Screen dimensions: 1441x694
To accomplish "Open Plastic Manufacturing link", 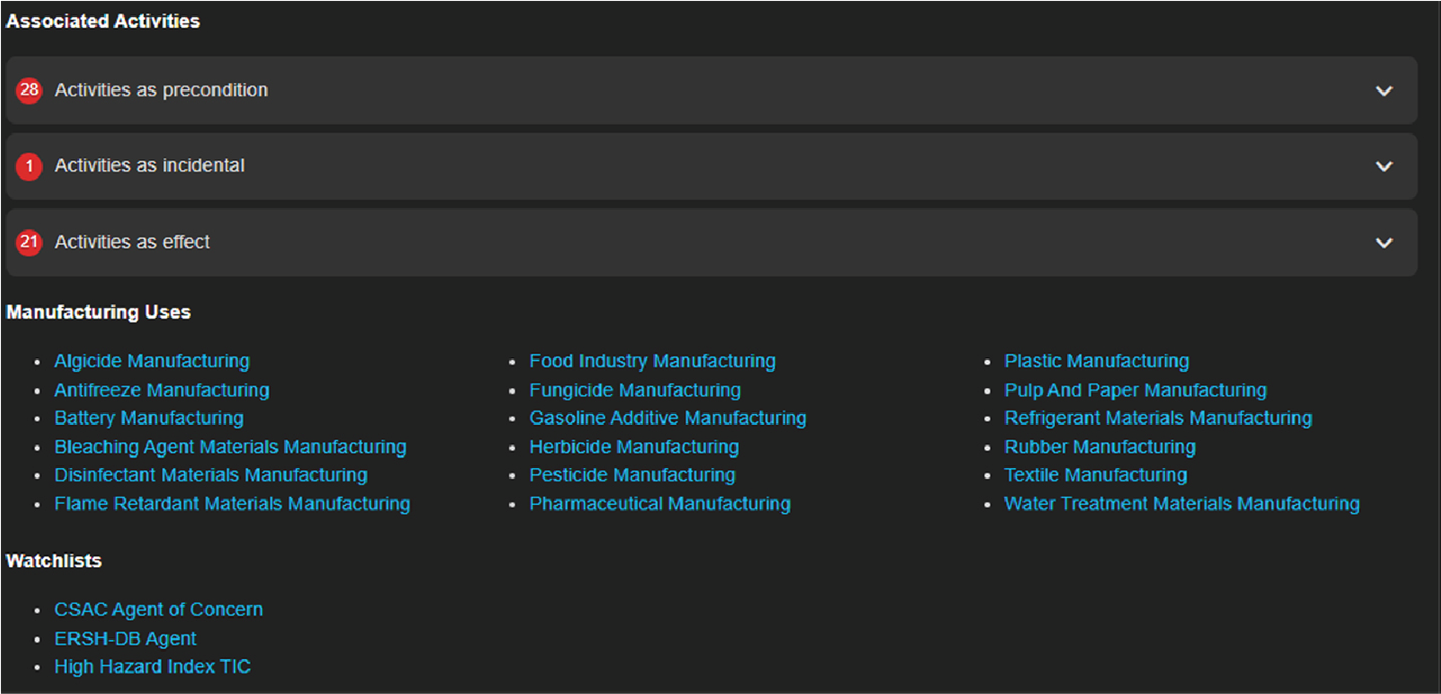I will (x=1097, y=361).
